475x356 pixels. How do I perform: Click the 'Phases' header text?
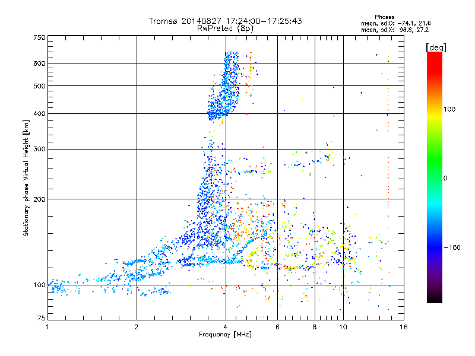pyautogui.click(x=384, y=17)
